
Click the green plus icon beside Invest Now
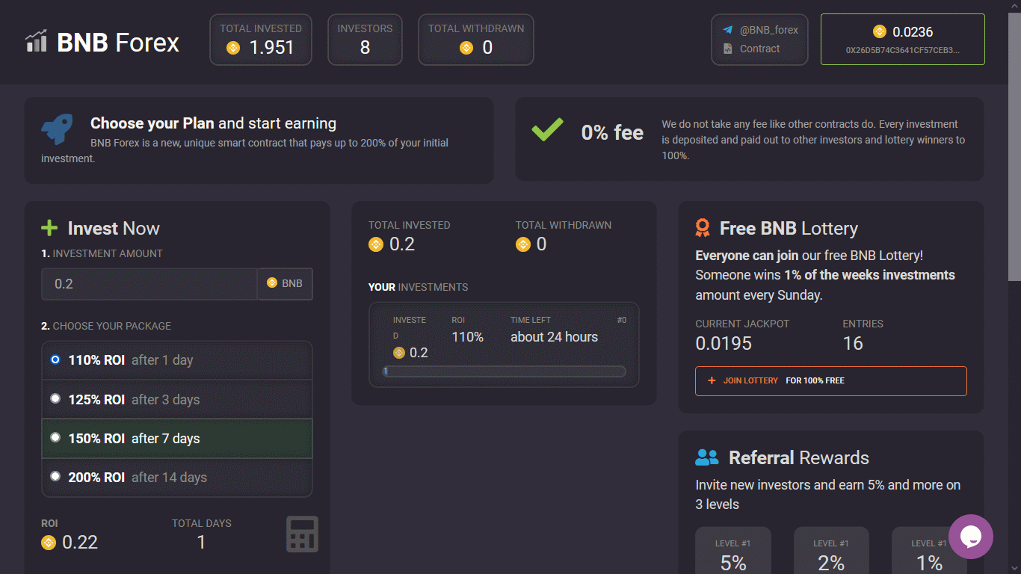49,228
